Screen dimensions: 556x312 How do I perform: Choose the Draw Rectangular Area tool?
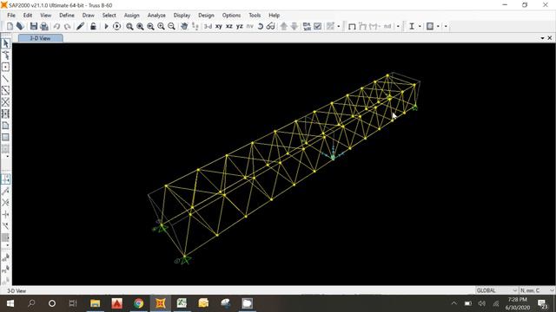(6, 137)
